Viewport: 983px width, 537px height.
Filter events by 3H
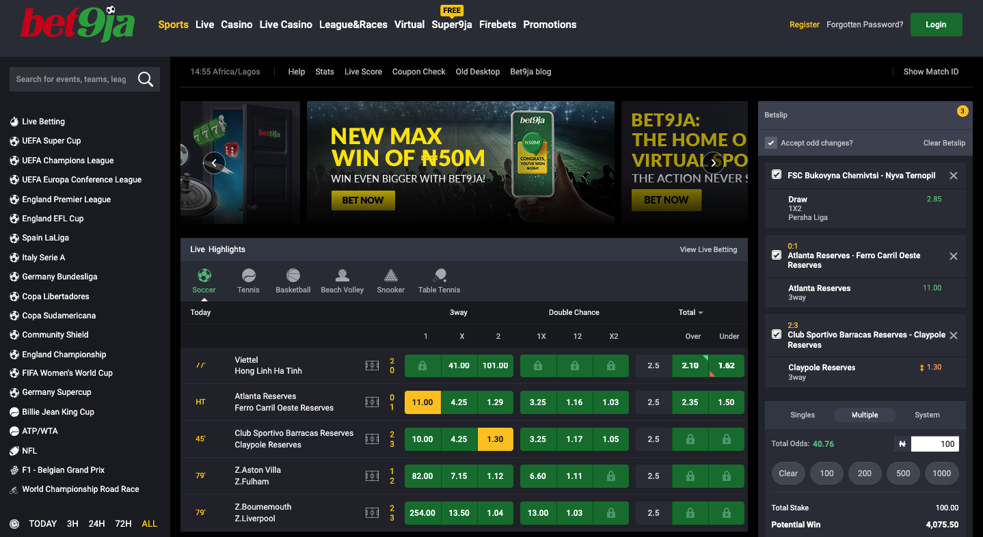click(x=72, y=524)
